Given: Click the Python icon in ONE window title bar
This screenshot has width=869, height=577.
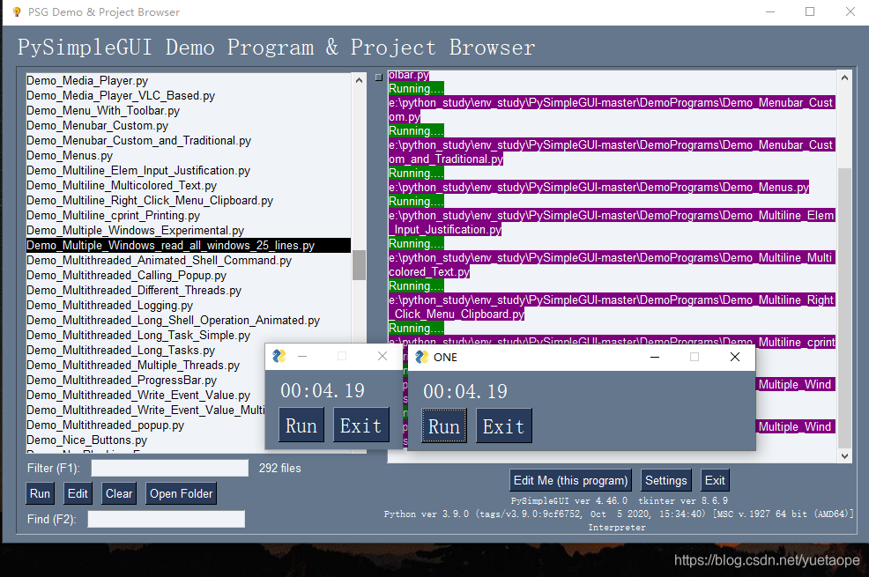Looking at the screenshot, I should click(422, 357).
